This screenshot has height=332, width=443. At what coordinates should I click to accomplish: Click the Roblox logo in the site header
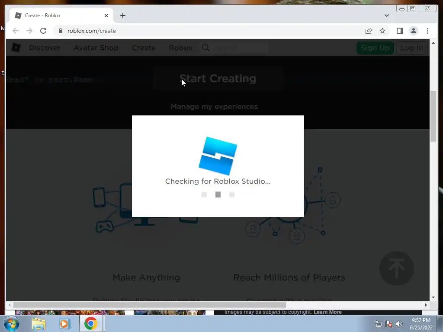[16, 48]
